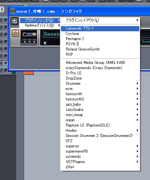The image size is (150, 180).
Task: Select Cyclone from the synth list
Action: pyautogui.click(x=100, y=34)
